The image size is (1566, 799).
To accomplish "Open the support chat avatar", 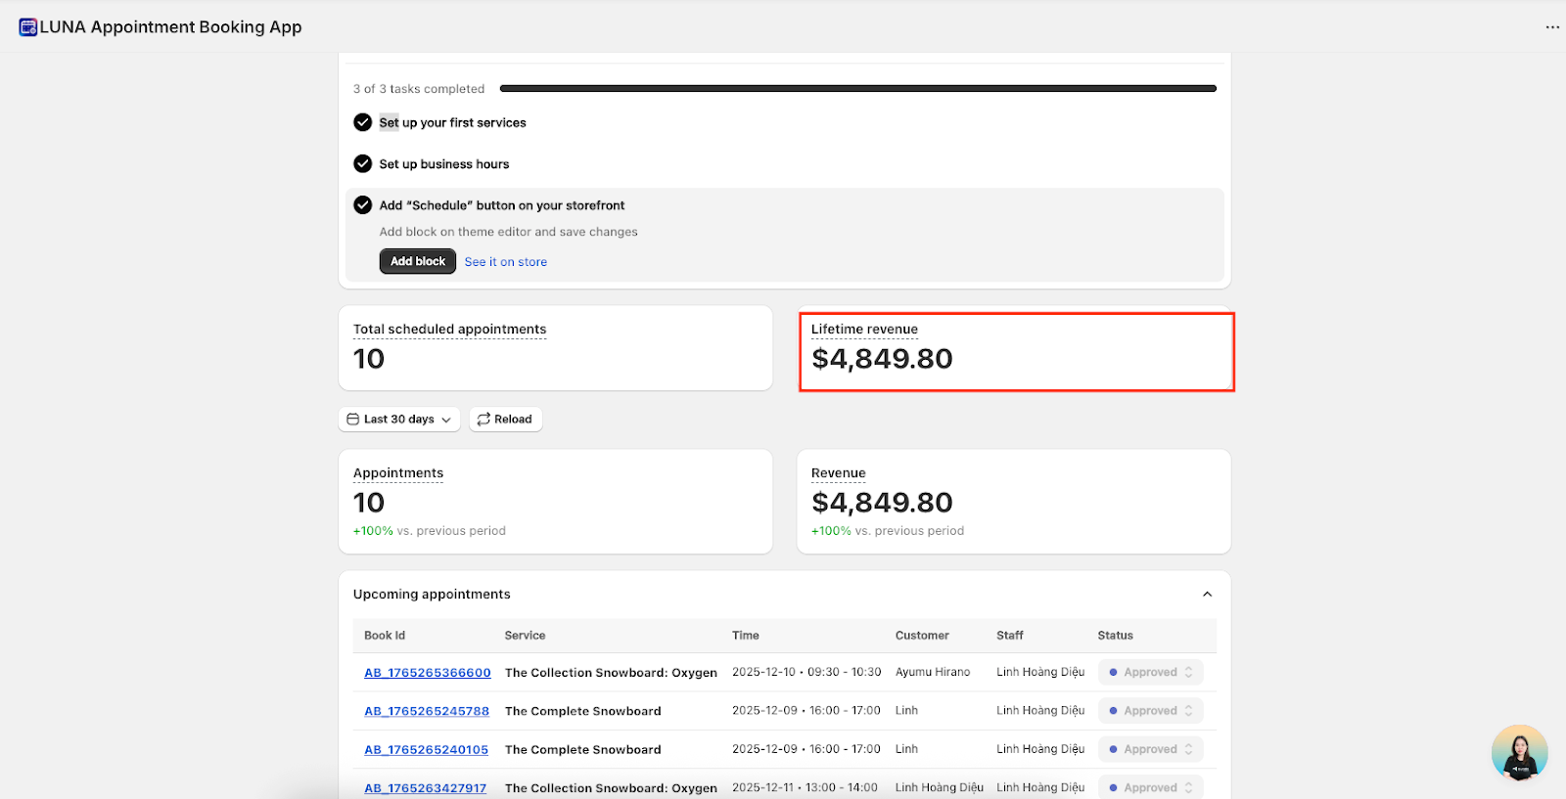I will point(1519,753).
